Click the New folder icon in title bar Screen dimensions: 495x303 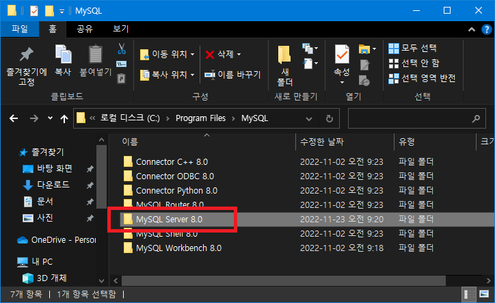pyautogui.click(x=49, y=11)
